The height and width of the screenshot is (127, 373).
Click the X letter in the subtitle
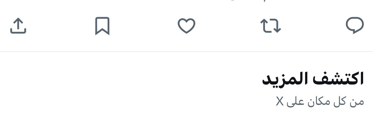[280, 101]
